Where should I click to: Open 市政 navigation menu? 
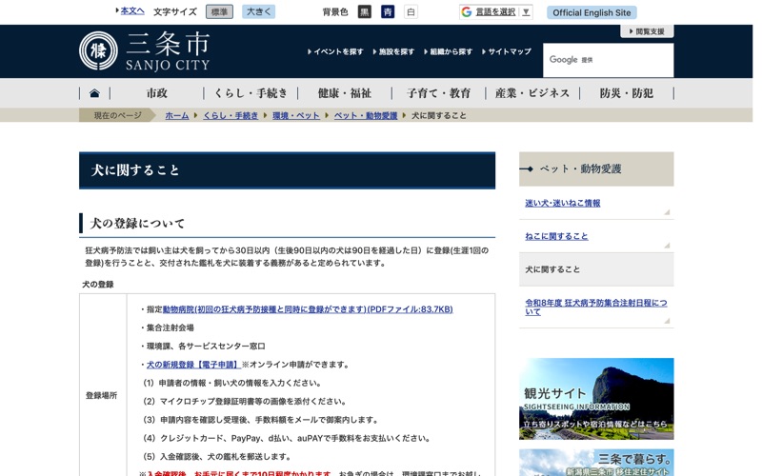click(157, 93)
